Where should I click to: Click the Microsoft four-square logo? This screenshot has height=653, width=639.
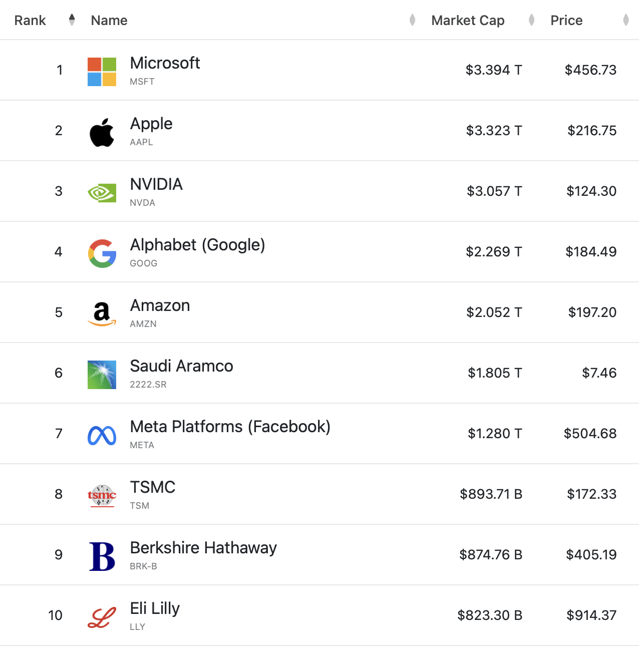pos(102,72)
